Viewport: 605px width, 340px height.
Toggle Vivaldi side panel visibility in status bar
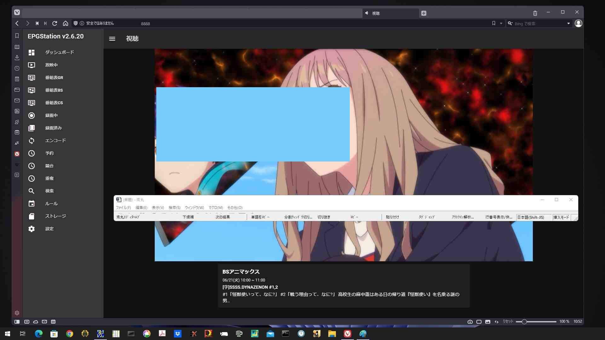click(x=17, y=322)
